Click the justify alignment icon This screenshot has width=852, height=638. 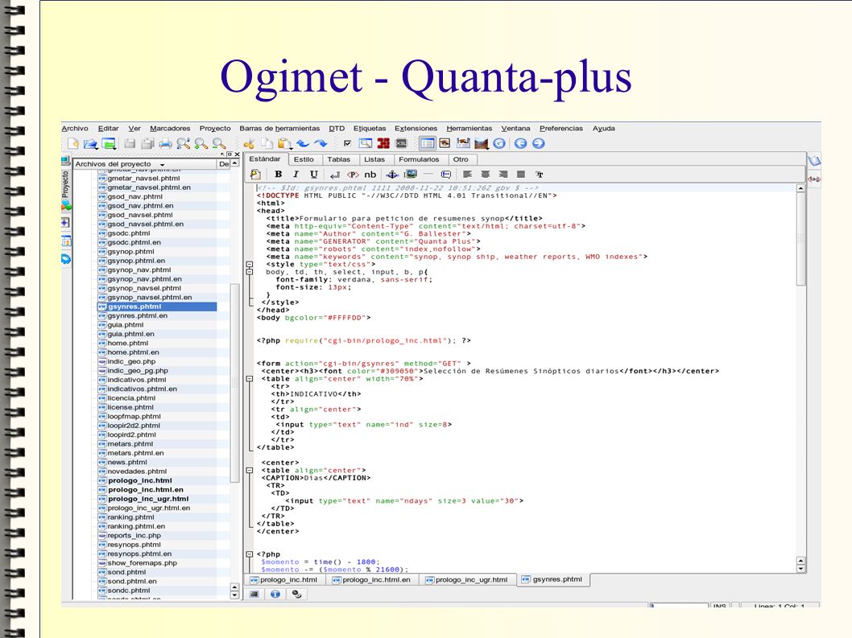point(521,175)
